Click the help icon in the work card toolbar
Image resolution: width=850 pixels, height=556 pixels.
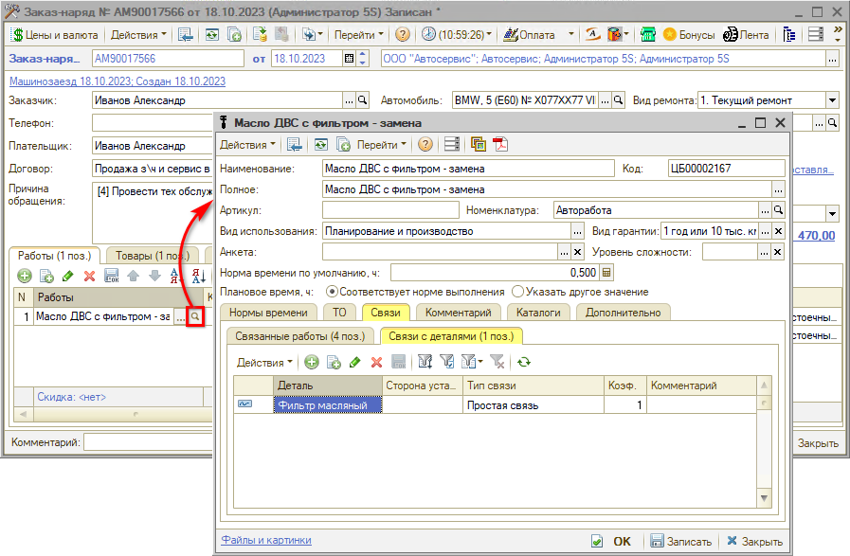(x=425, y=144)
